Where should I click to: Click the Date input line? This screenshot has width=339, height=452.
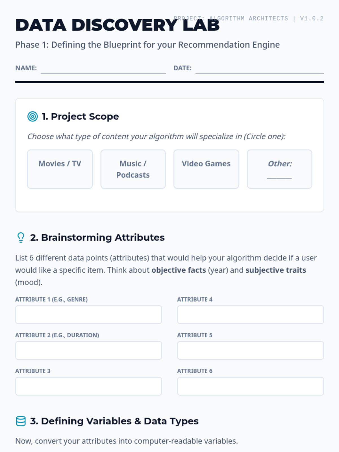tap(259, 69)
